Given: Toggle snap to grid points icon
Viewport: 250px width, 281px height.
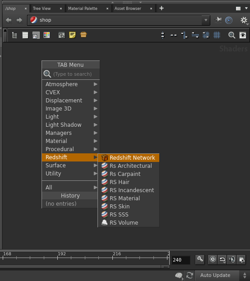Looking at the screenshot, I should (206, 35).
